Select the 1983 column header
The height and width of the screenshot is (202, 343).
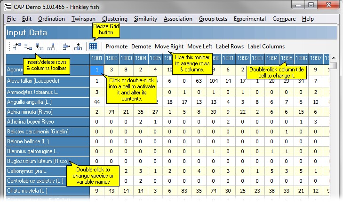coord(126,58)
